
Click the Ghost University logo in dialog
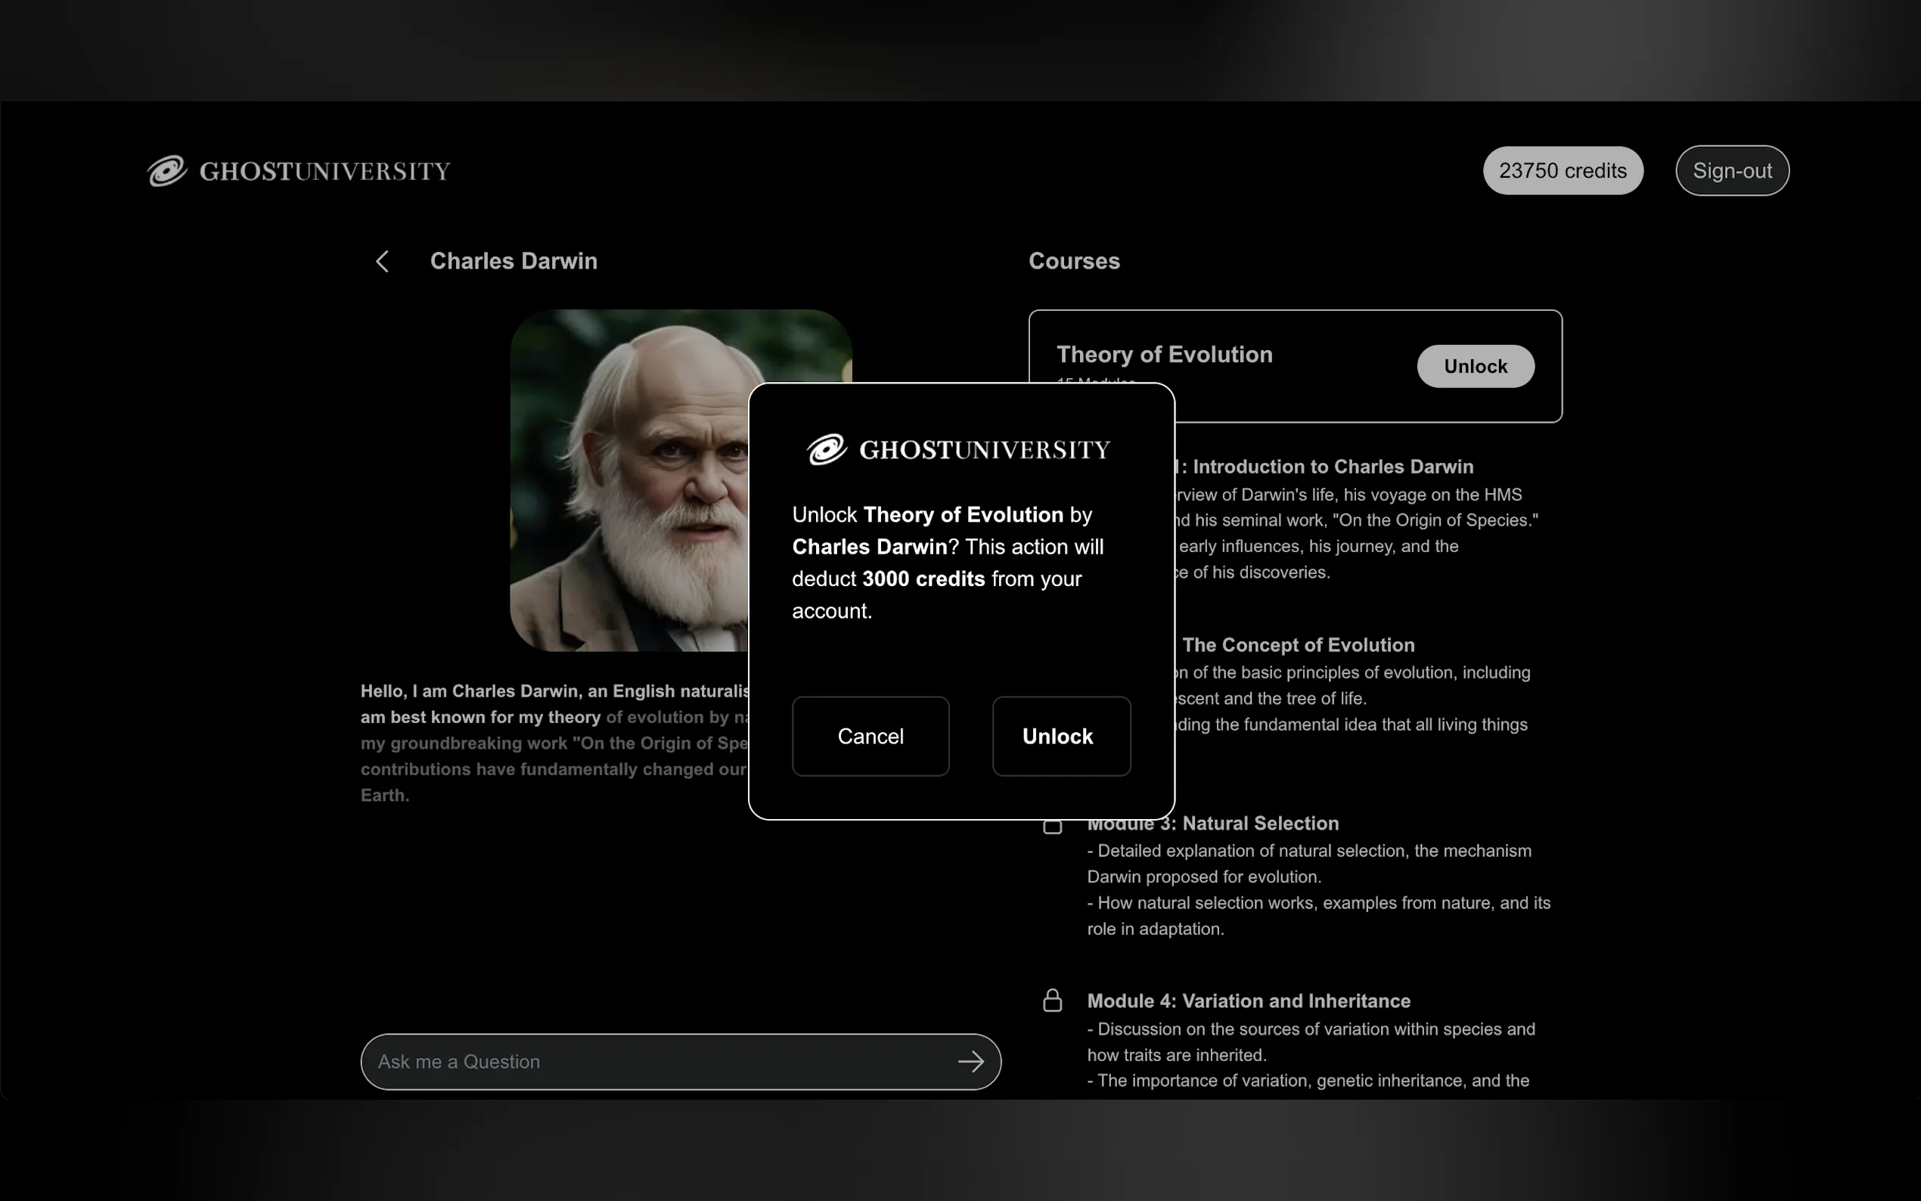pyautogui.click(x=958, y=449)
